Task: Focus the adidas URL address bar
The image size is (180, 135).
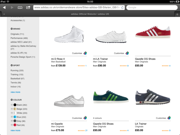Action: pyautogui.click(x=79, y=8)
